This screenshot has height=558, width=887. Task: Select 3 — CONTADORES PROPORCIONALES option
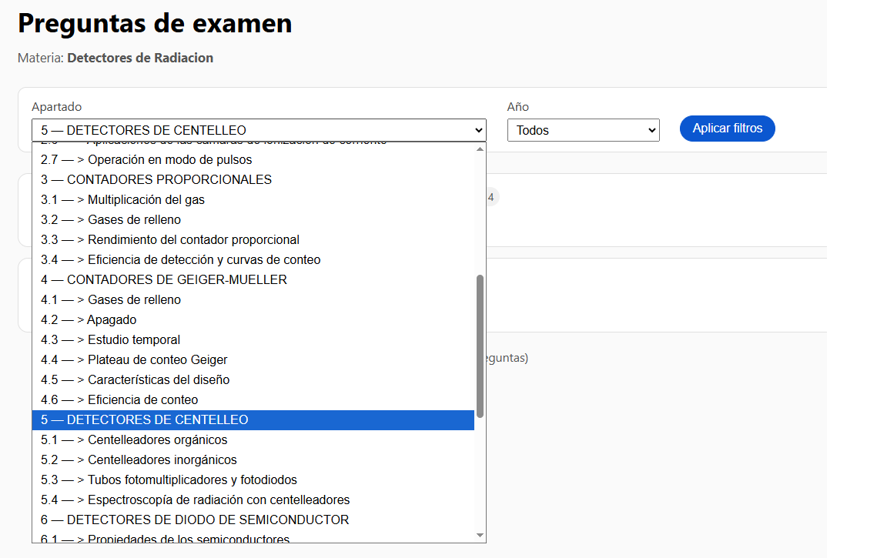tap(156, 179)
